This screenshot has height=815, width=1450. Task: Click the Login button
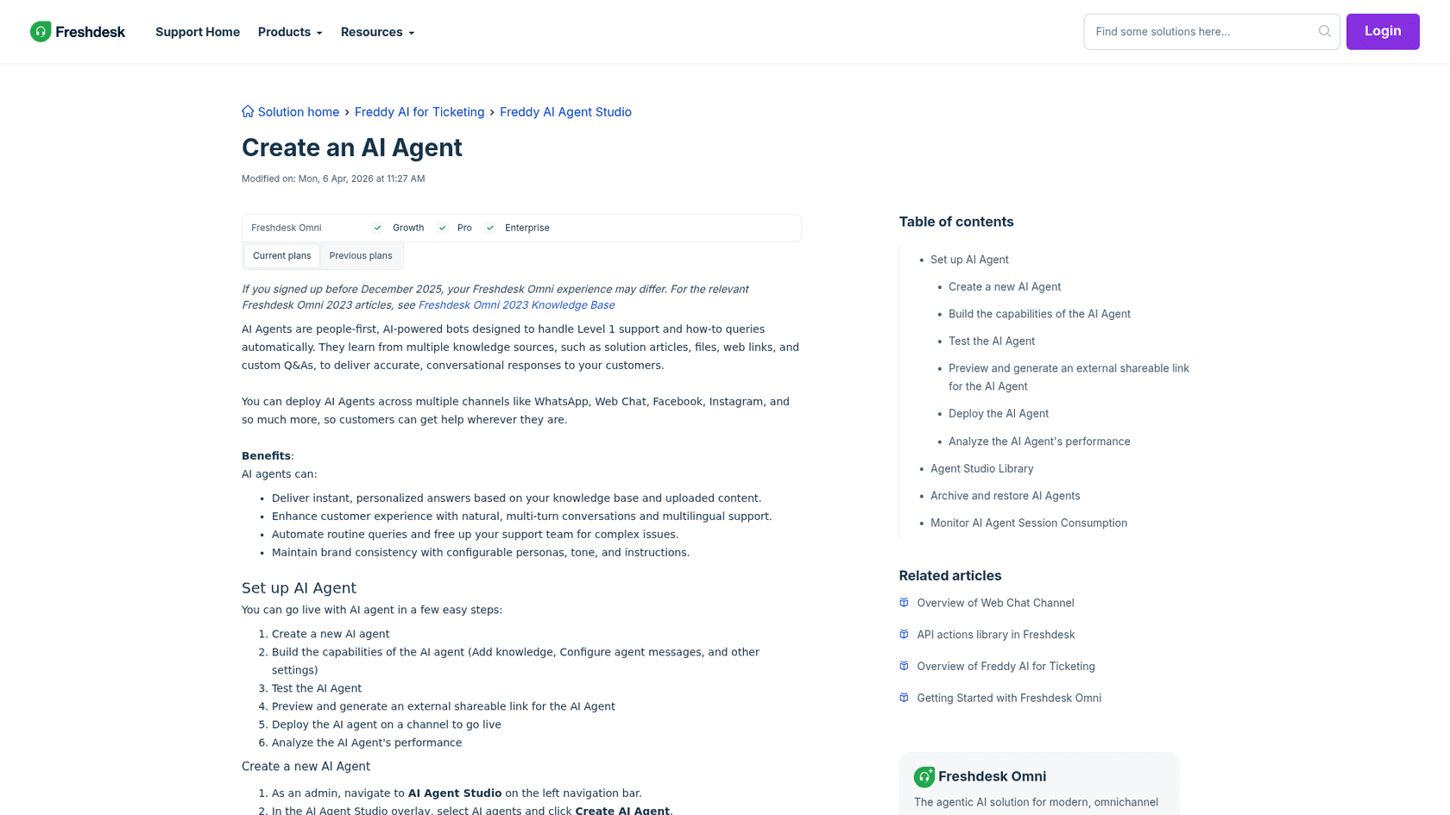point(1382,32)
